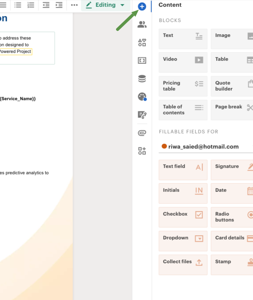Click the decrease indent toolbar icon

tap(46, 5)
